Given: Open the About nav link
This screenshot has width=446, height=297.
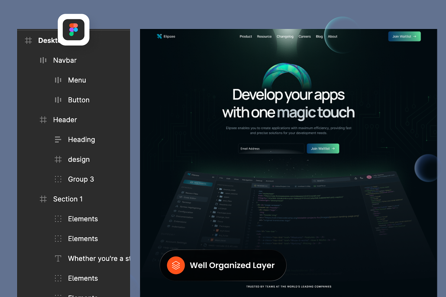Looking at the screenshot, I should pos(333,36).
